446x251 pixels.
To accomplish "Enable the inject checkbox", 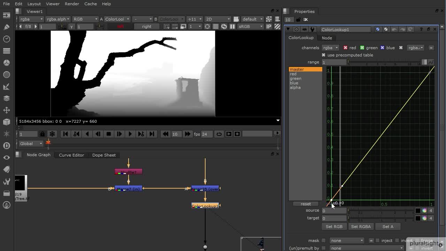I will pos(378,241).
